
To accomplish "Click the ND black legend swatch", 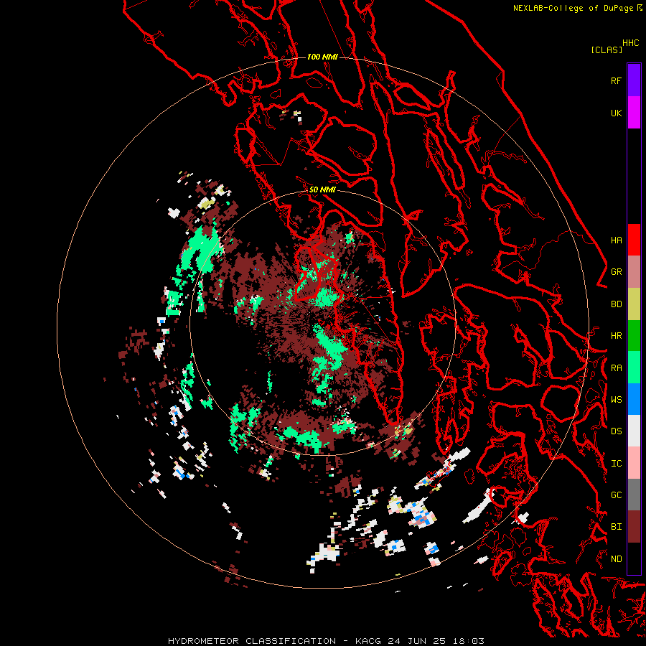I will 634,558.
